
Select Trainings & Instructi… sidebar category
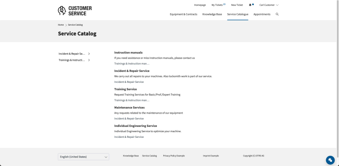(x=72, y=60)
